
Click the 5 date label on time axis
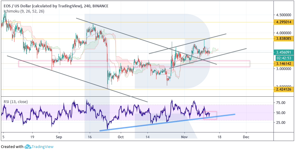[3, 137]
